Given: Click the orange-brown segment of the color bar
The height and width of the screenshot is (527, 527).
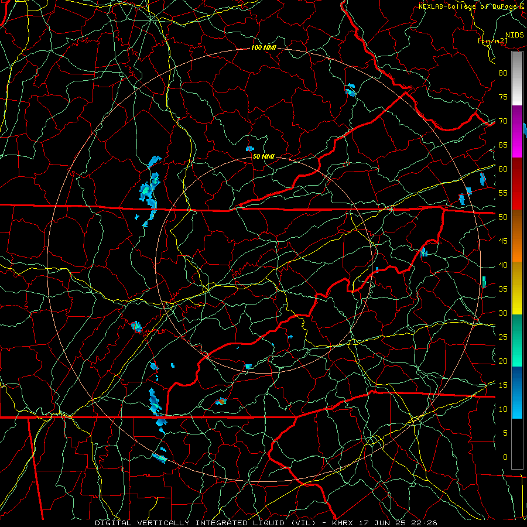Looking at the screenshot, I should [x=517, y=236].
